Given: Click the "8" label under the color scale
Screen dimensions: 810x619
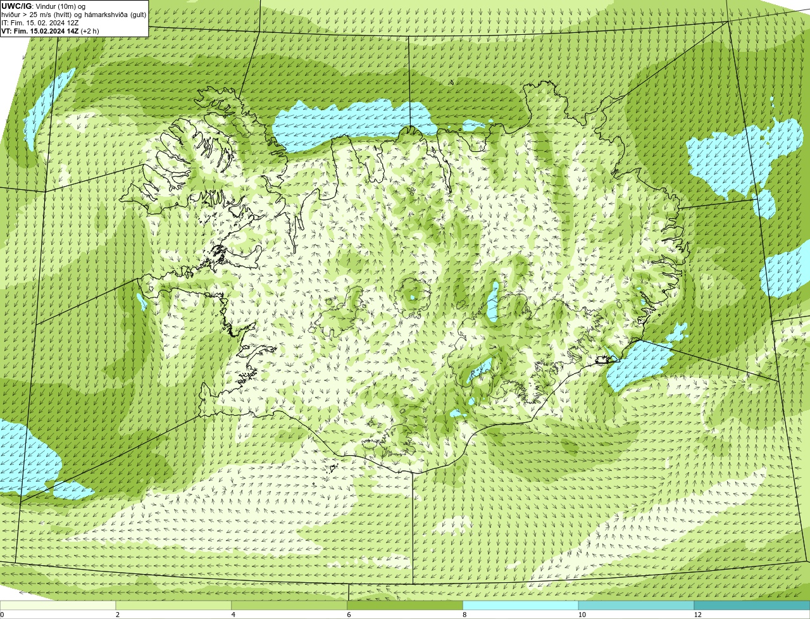Looking at the screenshot, I should 464,615.
